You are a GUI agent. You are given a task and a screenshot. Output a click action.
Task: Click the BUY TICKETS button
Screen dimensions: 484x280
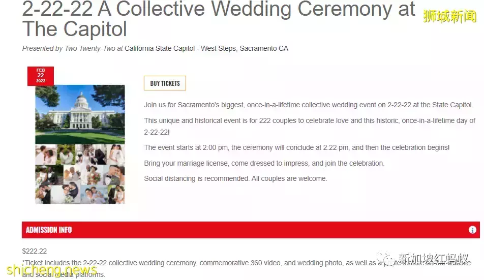point(165,83)
